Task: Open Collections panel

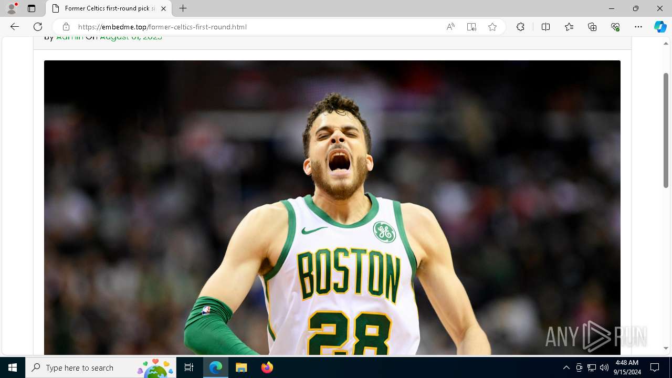Action: pyautogui.click(x=592, y=27)
